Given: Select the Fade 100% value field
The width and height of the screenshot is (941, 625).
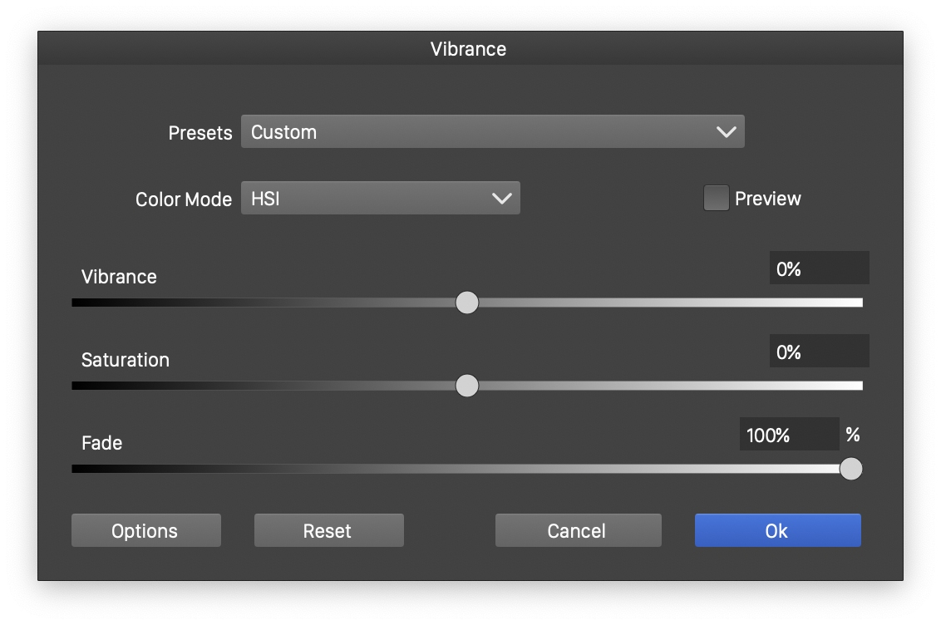Looking at the screenshot, I should 789,435.
